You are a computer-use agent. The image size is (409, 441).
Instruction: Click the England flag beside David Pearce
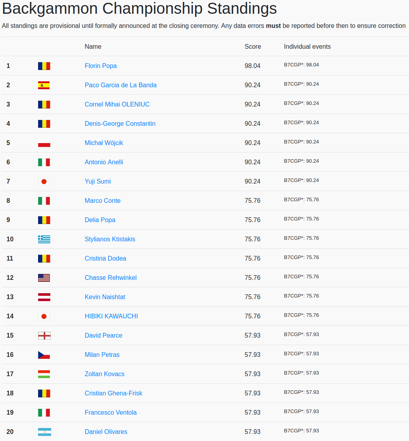[x=44, y=336]
